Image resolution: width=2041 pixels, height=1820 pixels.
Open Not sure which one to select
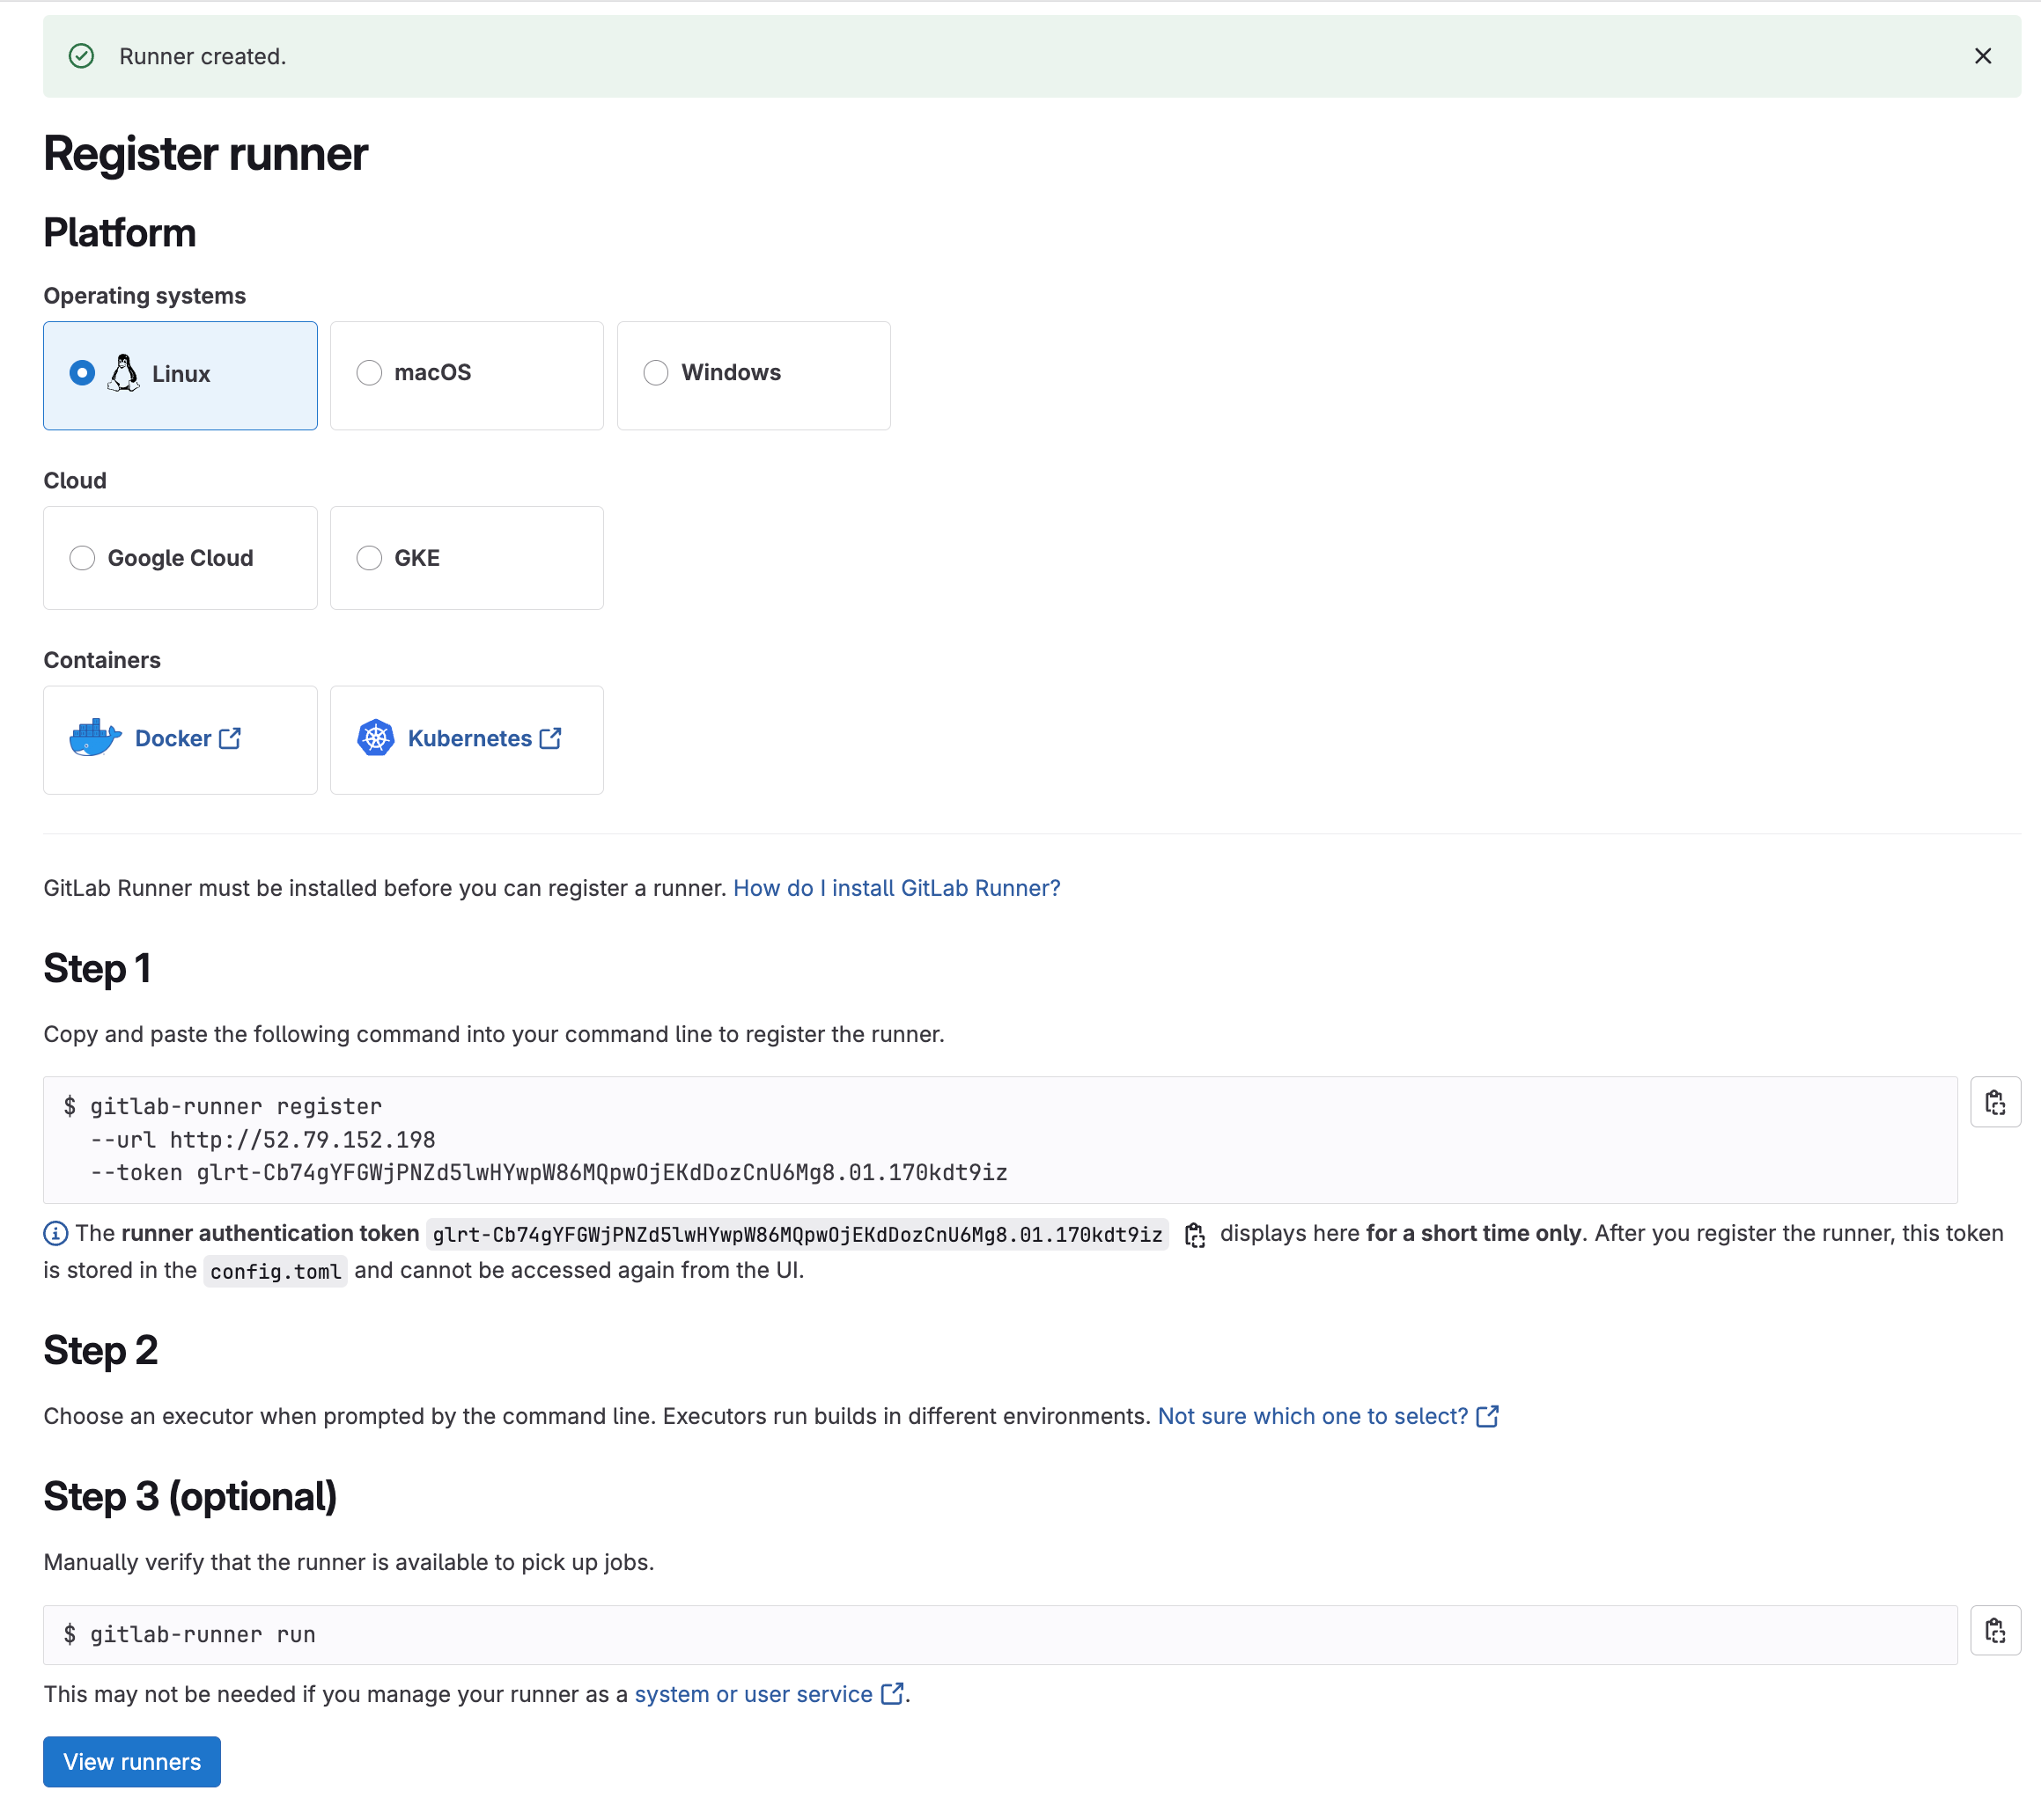coord(1326,1416)
